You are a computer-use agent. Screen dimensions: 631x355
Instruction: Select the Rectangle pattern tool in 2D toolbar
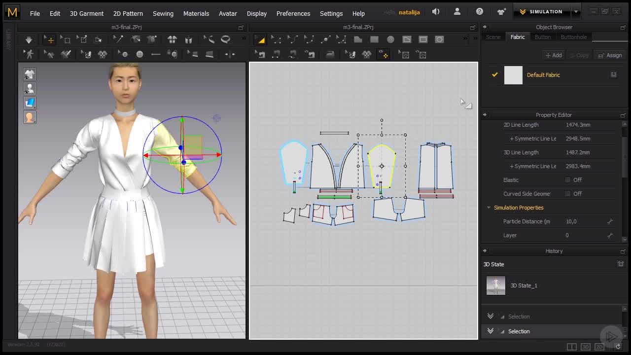tap(374, 39)
